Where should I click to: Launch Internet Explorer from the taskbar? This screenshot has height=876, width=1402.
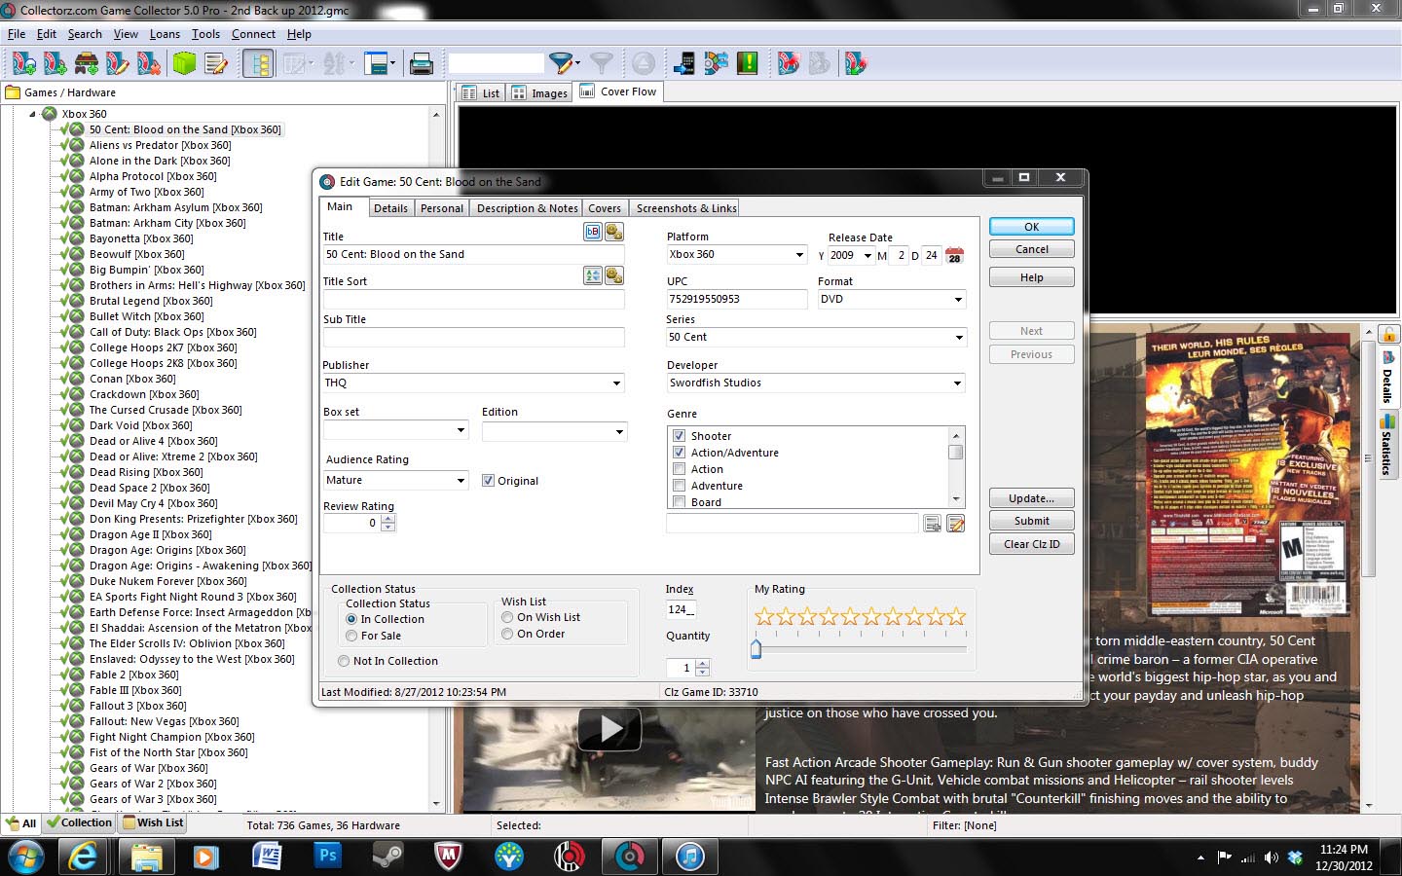point(85,857)
